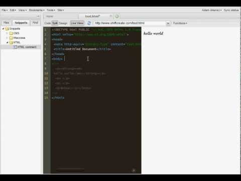The width and height of the screenshot is (241, 181).
Task: Click the new tab plus icon
Action: [117, 16]
